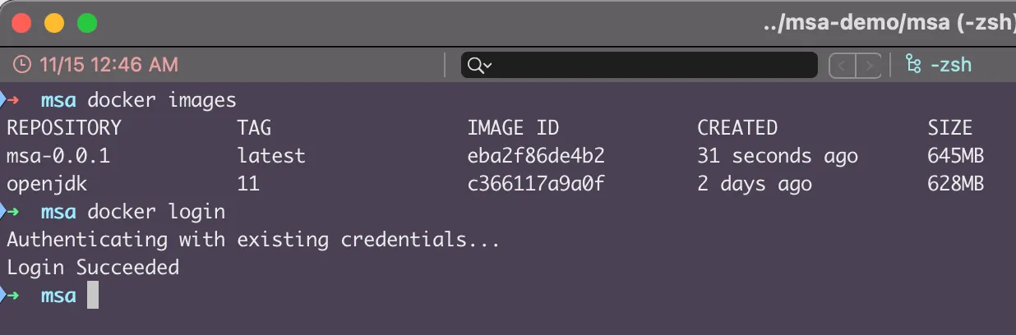This screenshot has width=1016, height=335.
Task: Click the clock icon in status bar
Action: pos(23,64)
